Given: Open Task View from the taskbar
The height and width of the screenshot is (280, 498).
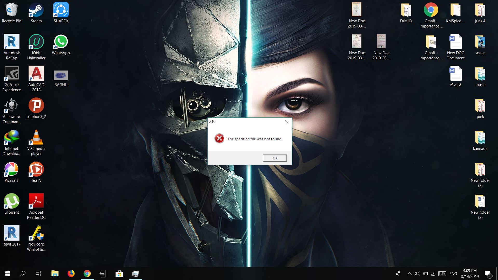Looking at the screenshot, I should [x=38, y=274].
